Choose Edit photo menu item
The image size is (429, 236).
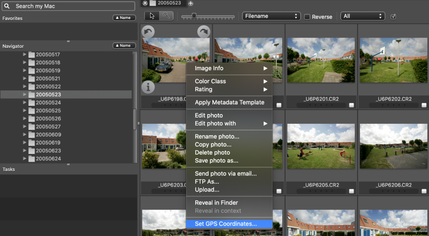pyautogui.click(x=229, y=115)
